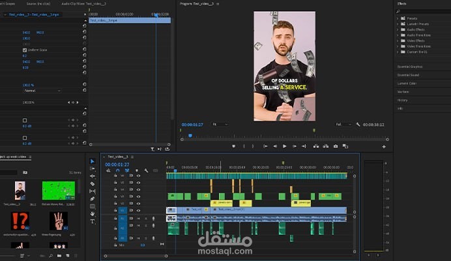451x261 pixels.
Task: Mute audio track A1
Action: pos(139,219)
